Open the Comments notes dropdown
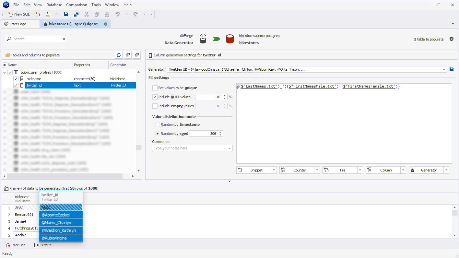Viewport: 459px width, 258px height. click(230, 148)
